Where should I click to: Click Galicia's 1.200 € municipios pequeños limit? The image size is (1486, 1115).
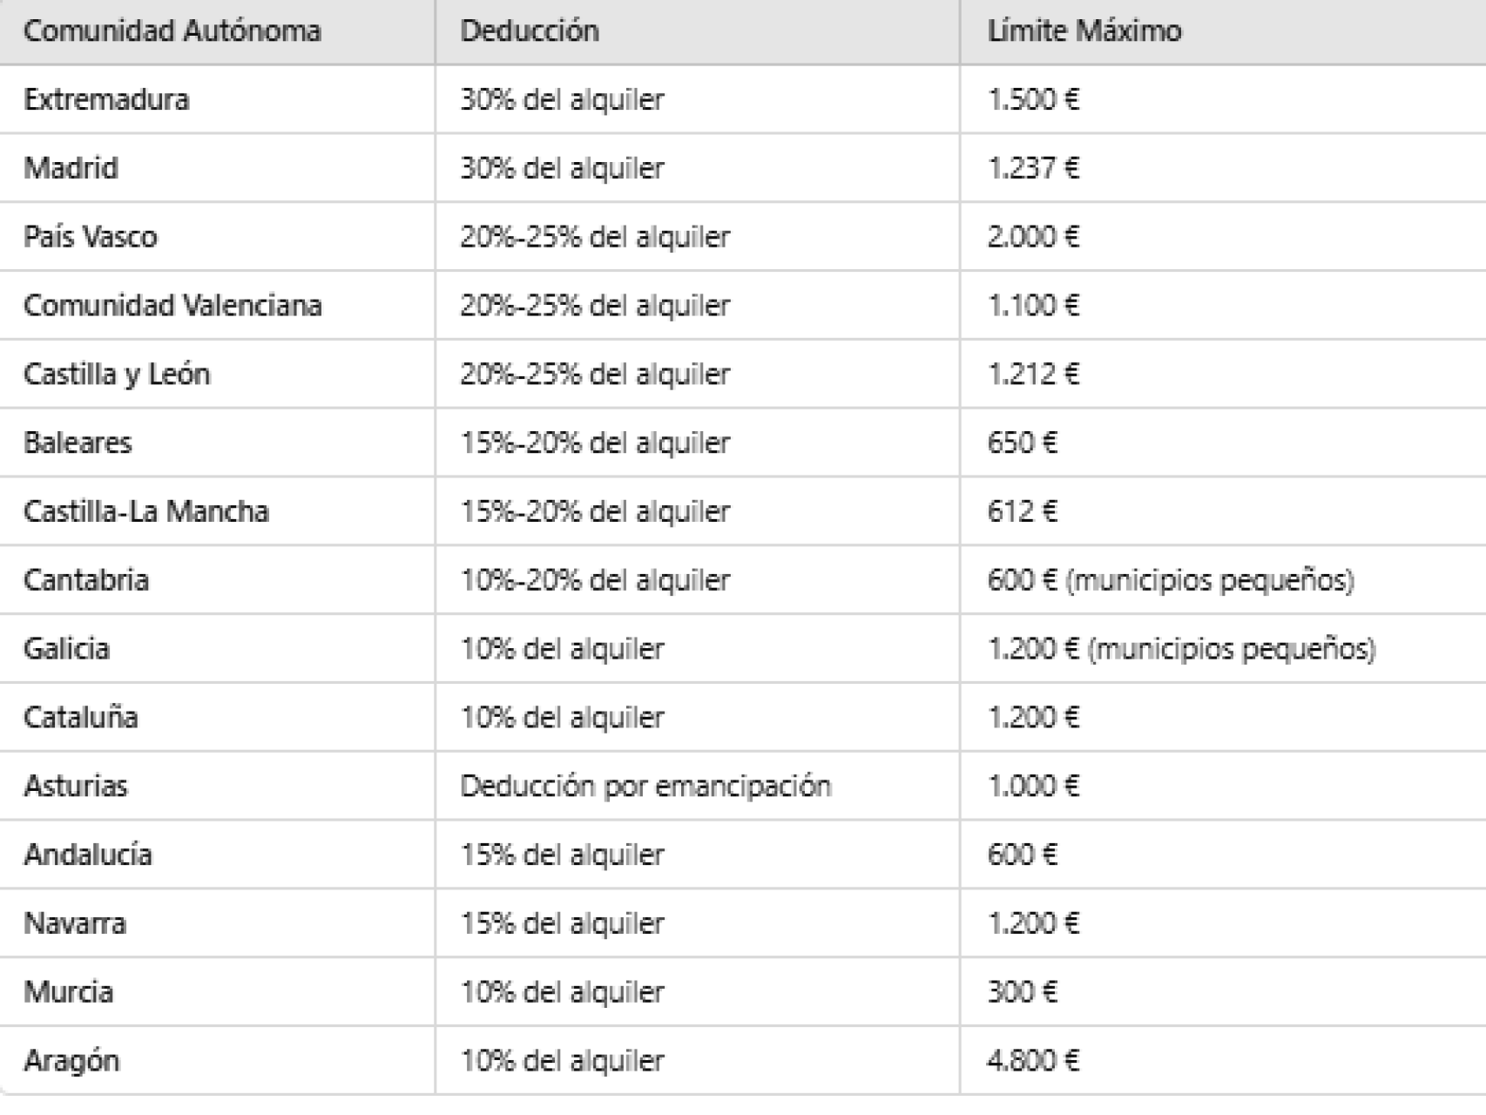click(1181, 649)
